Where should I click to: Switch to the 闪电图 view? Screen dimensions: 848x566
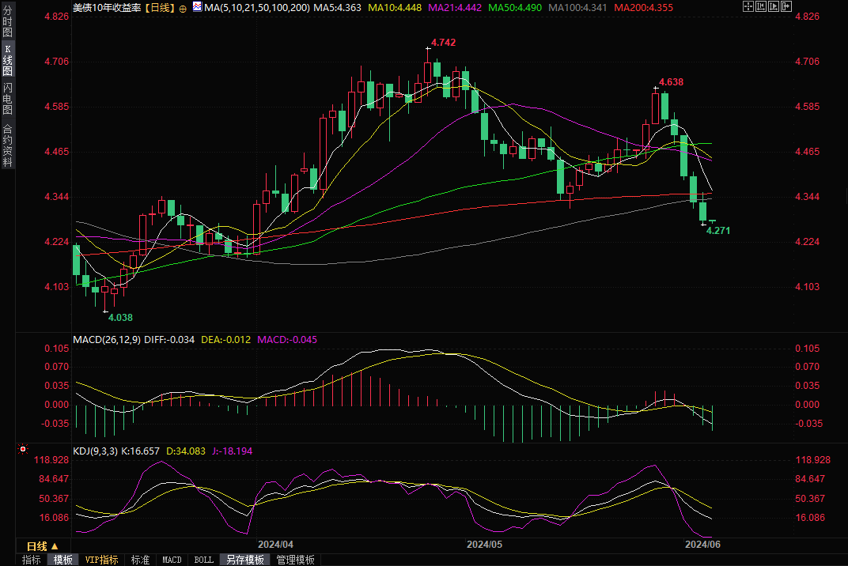pyautogui.click(x=7, y=97)
